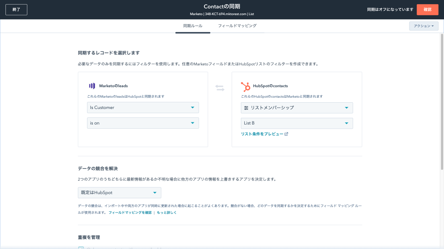Click the page vertical scrollbar
The height and width of the screenshot is (249, 444).
coord(442,101)
